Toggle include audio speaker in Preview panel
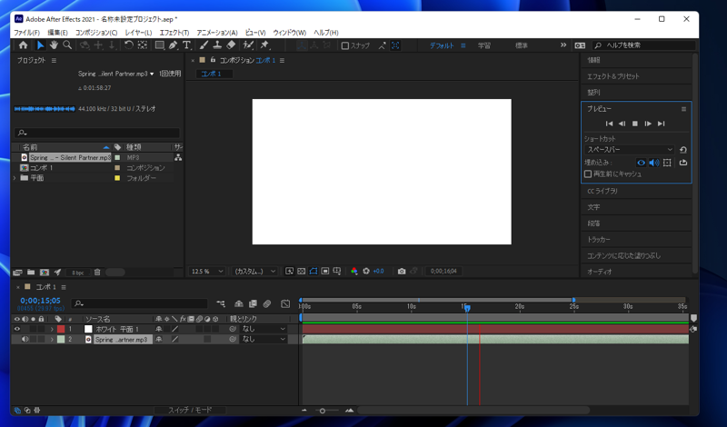This screenshot has height=427, width=727. [653, 163]
